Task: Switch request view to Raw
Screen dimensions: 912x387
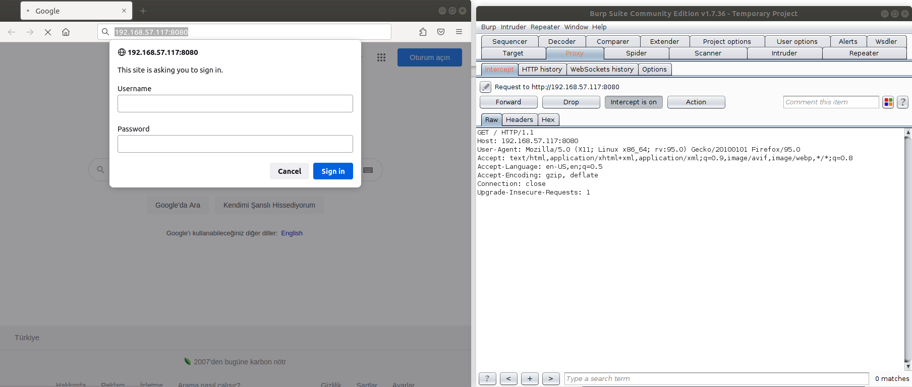Action: click(x=491, y=119)
